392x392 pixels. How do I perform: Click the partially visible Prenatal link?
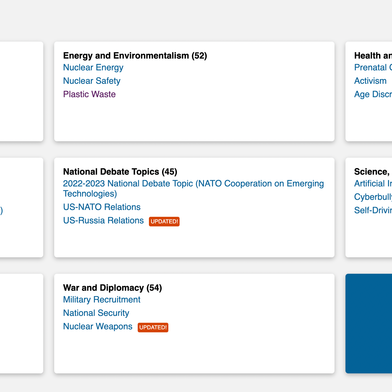point(373,68)
